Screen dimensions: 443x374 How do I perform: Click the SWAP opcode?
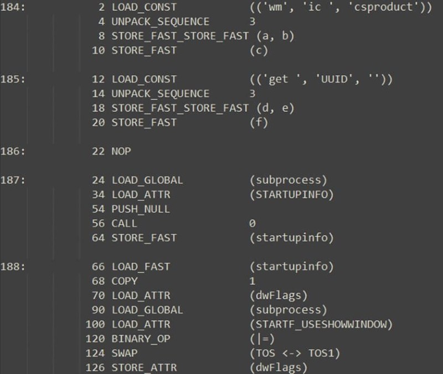pyautogui.click(x=125, y=352)
